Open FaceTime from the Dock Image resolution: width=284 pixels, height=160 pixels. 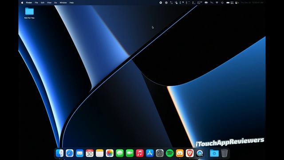pos(130,153)
